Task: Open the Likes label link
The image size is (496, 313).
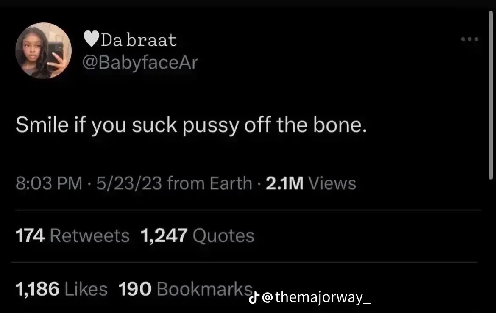Action: 86,289
